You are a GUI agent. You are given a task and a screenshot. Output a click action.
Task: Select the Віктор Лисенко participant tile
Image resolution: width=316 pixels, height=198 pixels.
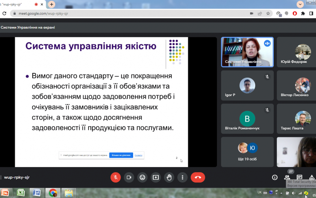297,86
